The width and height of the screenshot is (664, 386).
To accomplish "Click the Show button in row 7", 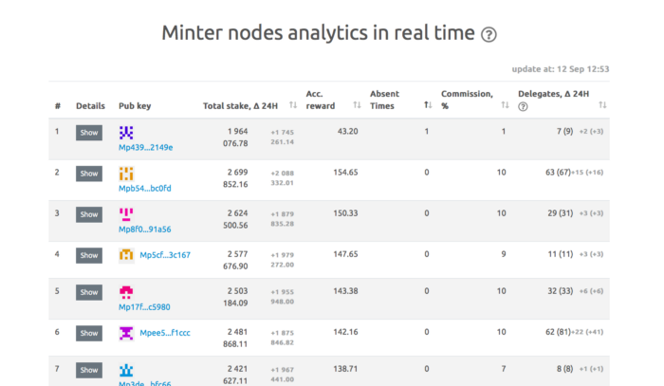I will [89, 370].
